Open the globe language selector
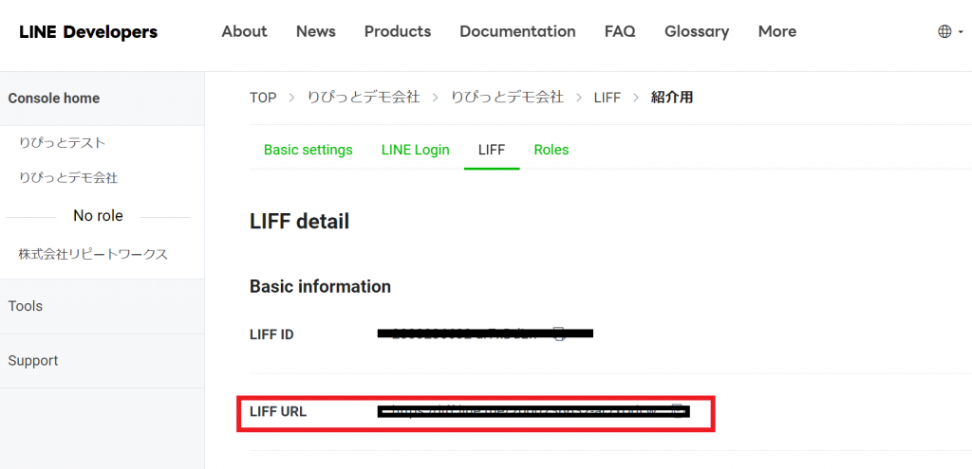The height and width of the screenshot is (469, 972). click(944, 31)
